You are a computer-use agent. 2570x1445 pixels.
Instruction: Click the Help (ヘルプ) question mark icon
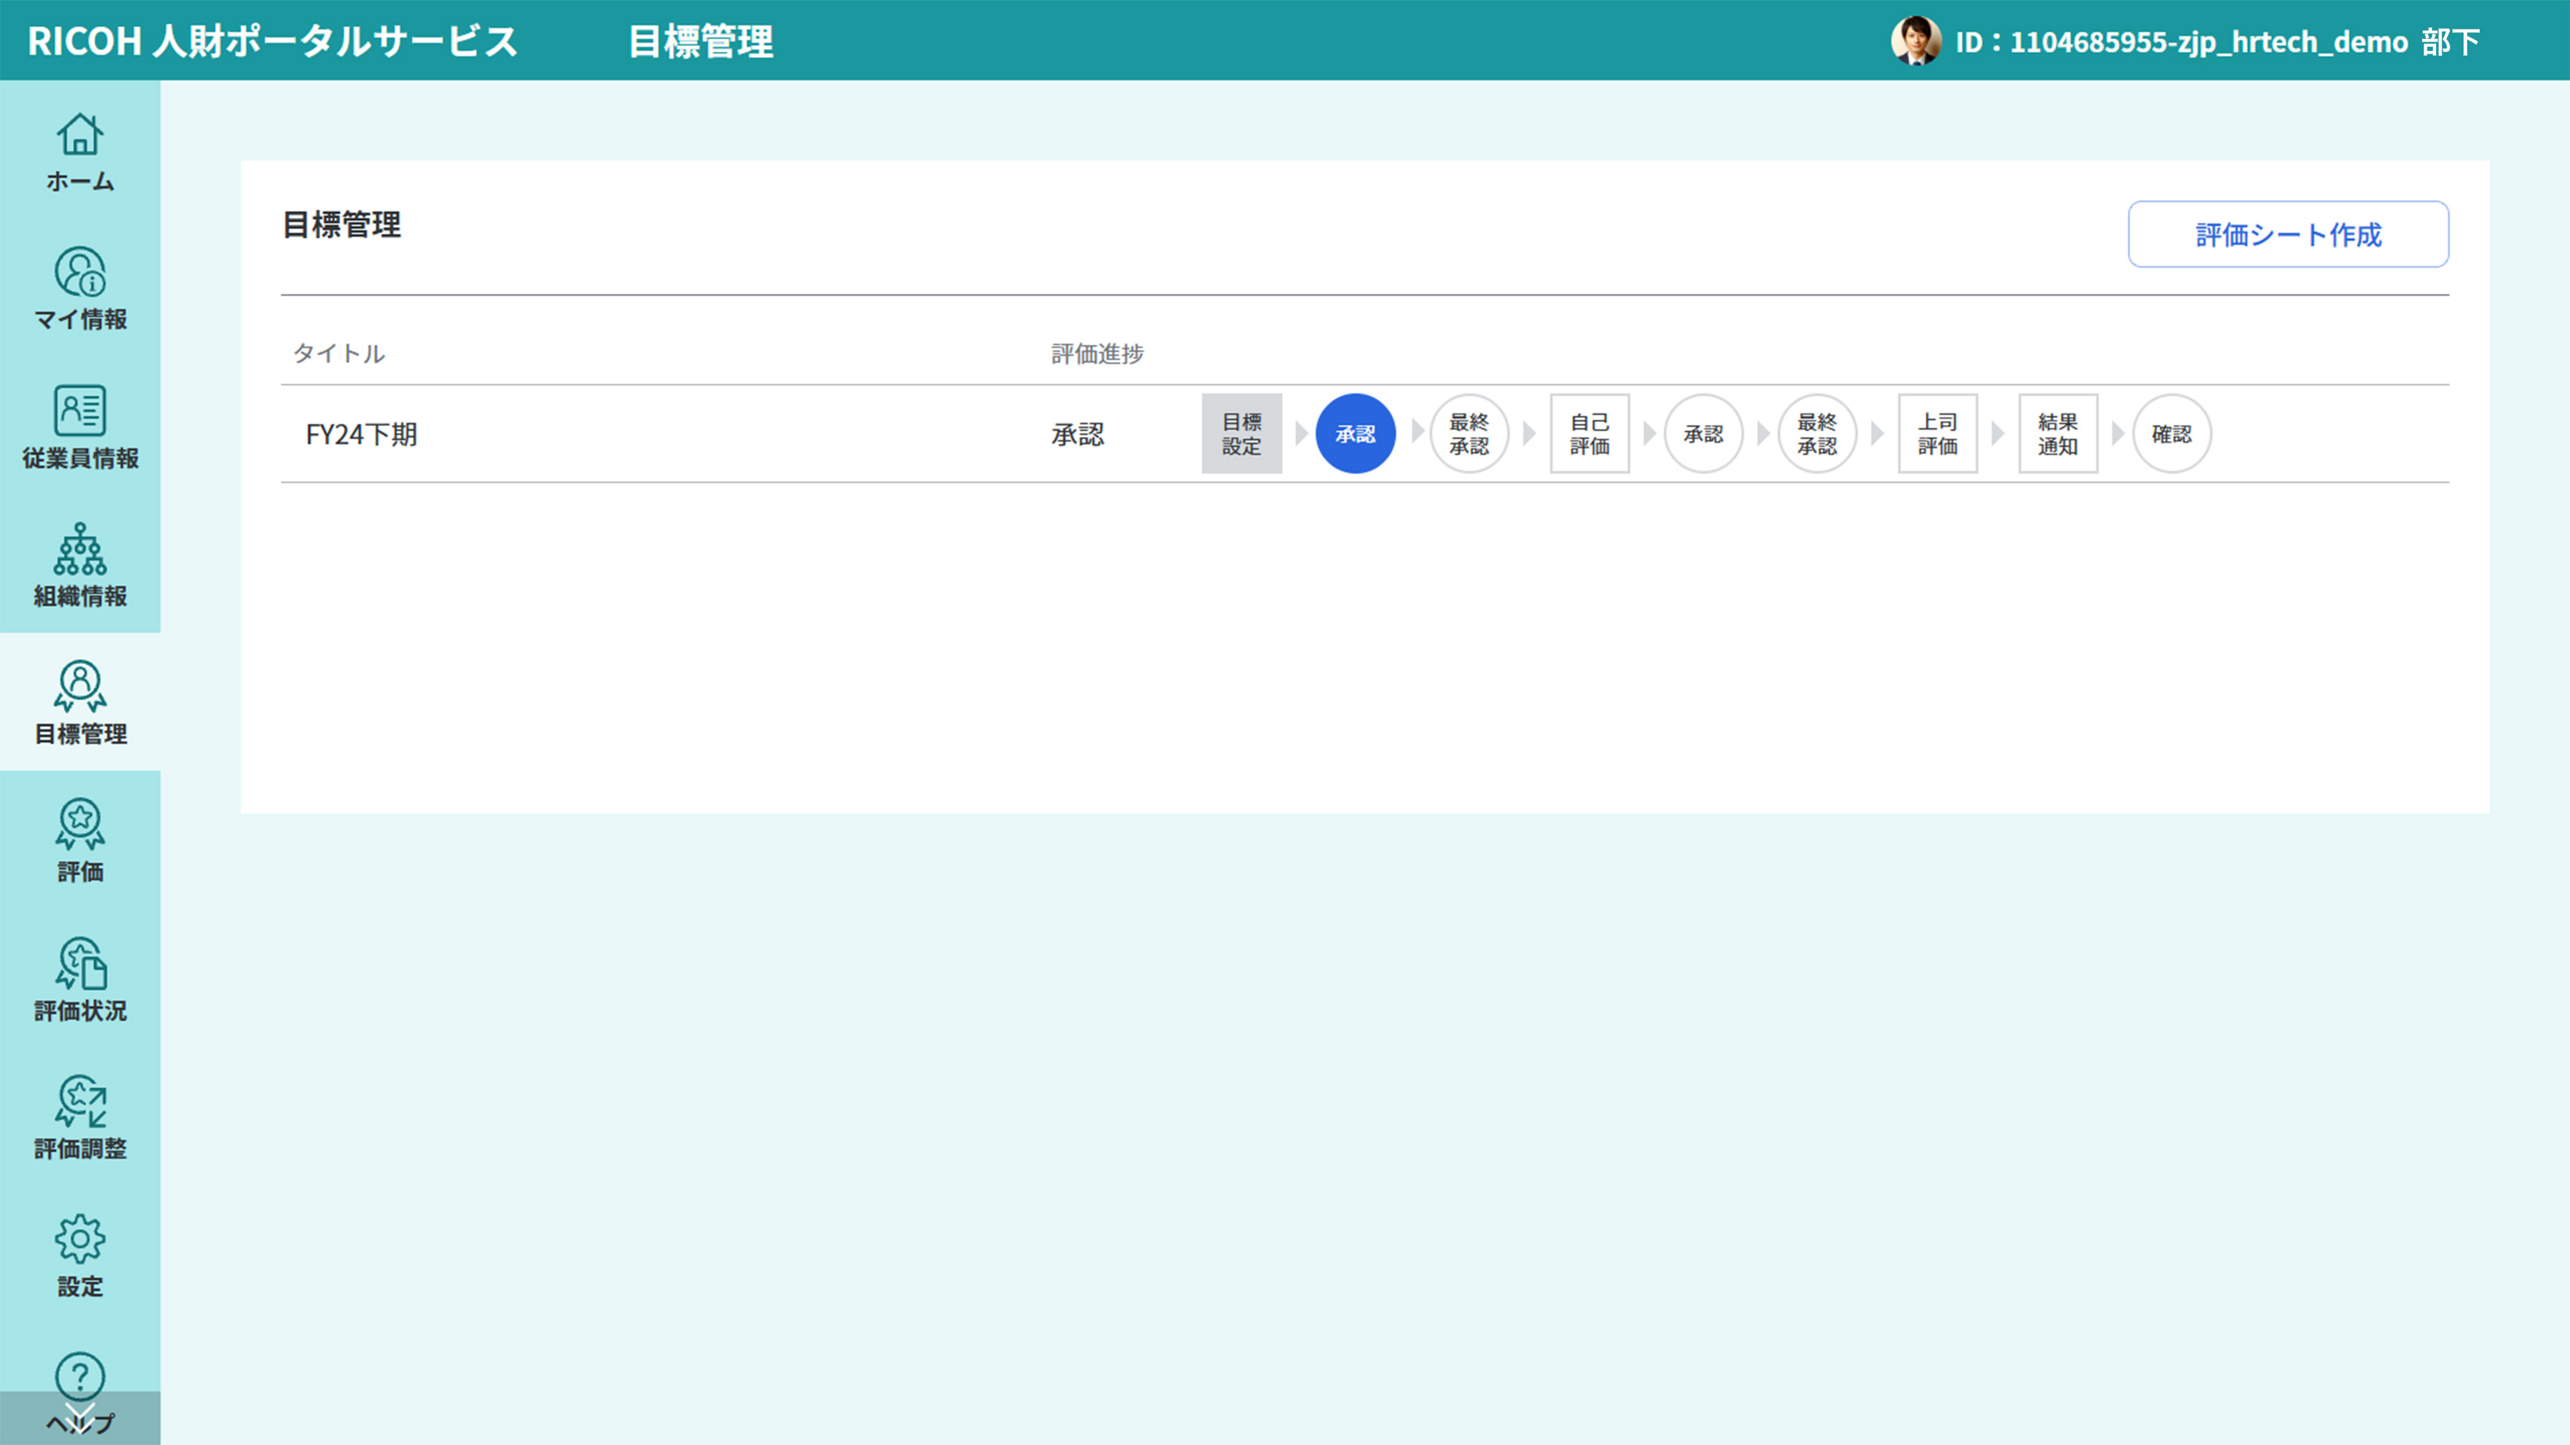click(x=80, y=1375)
